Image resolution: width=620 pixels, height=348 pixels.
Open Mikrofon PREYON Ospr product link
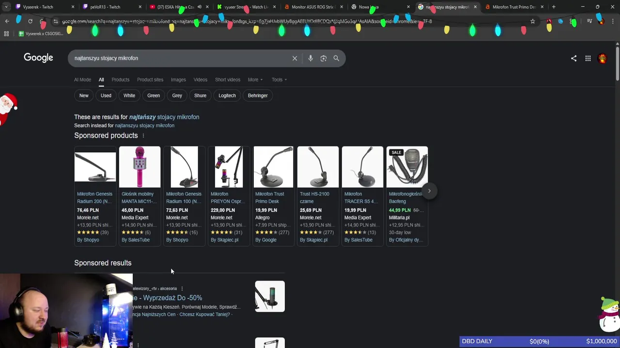click(228, 197)
